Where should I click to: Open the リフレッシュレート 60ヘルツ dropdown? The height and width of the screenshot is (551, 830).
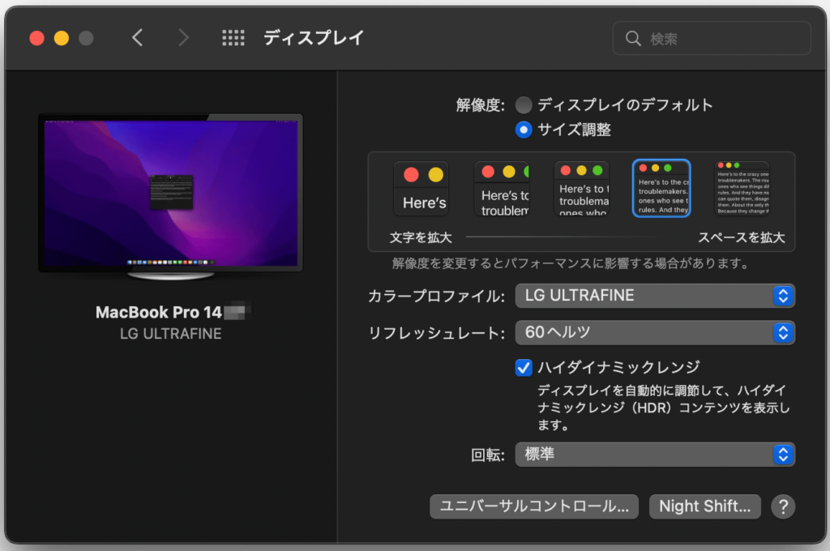click(x=655, y=332)
